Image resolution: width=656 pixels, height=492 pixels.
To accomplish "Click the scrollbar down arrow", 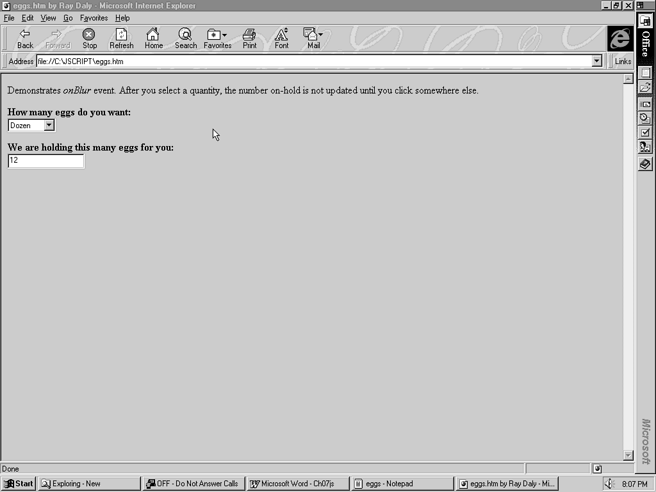I will pos(628,455).
